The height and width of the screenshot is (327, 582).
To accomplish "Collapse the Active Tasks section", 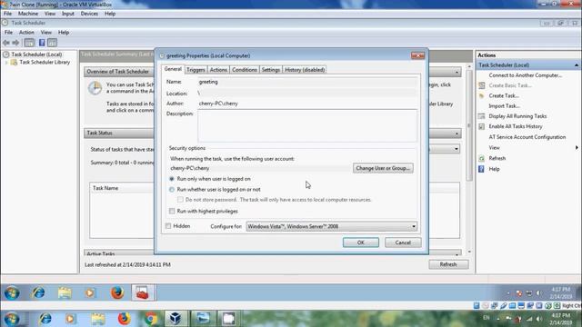I will click(457, 254).
